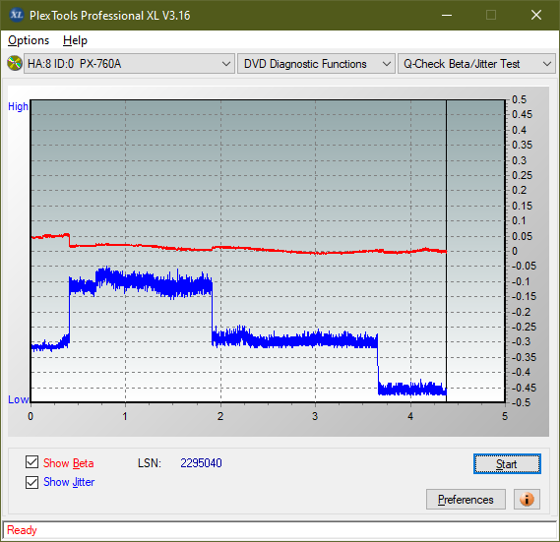Open the Options menu
Image resolution: width=560 pixels, height=542 pixels.
pos(29,40)
